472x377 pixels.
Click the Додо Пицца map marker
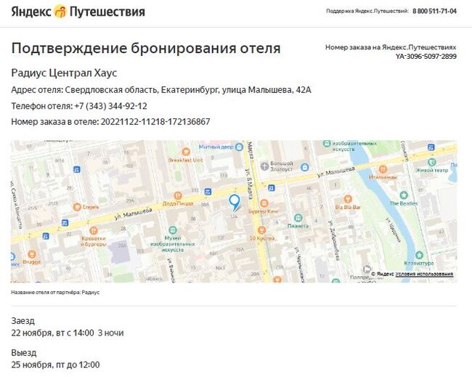(178, 195)
